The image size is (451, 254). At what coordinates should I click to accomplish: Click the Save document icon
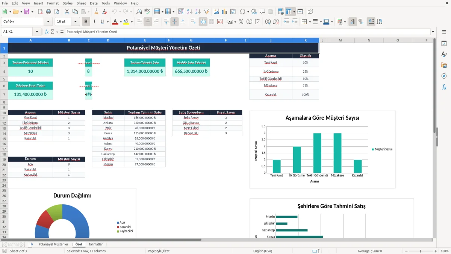pos(26,12)
